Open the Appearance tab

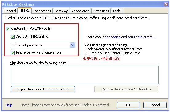(x=80, y=11)
